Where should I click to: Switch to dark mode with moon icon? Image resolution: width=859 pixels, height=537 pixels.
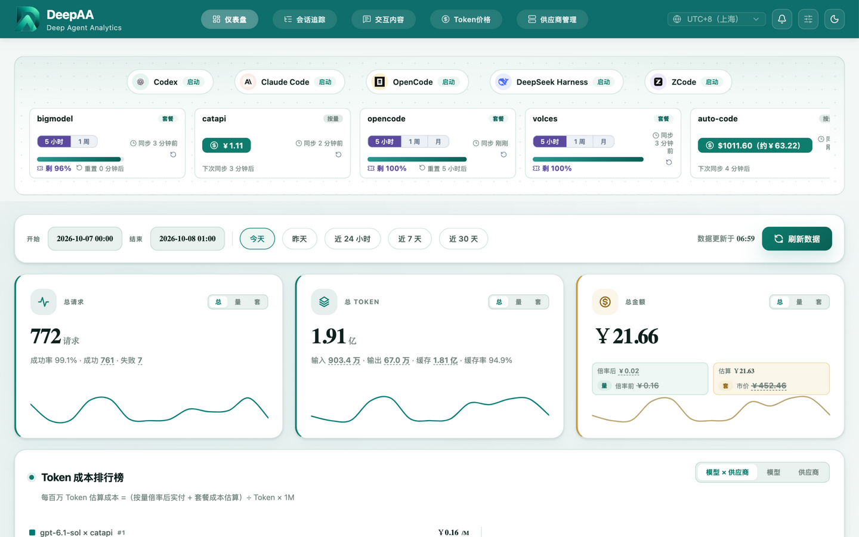835,19
